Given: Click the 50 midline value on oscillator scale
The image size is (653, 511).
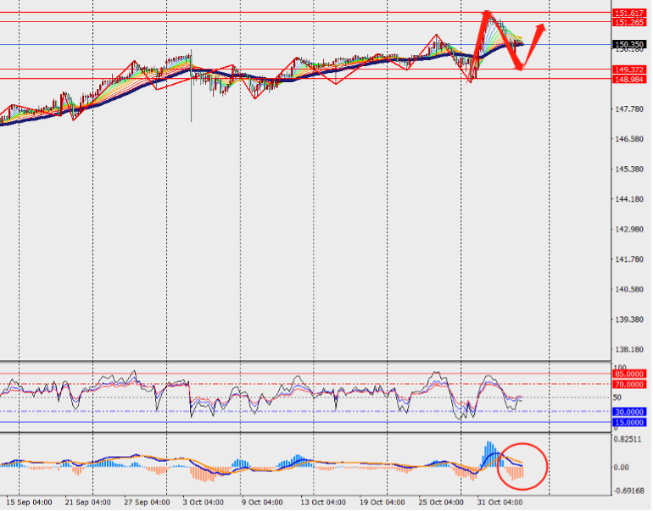Looking at the screenshot, I should tap(617, 397).
